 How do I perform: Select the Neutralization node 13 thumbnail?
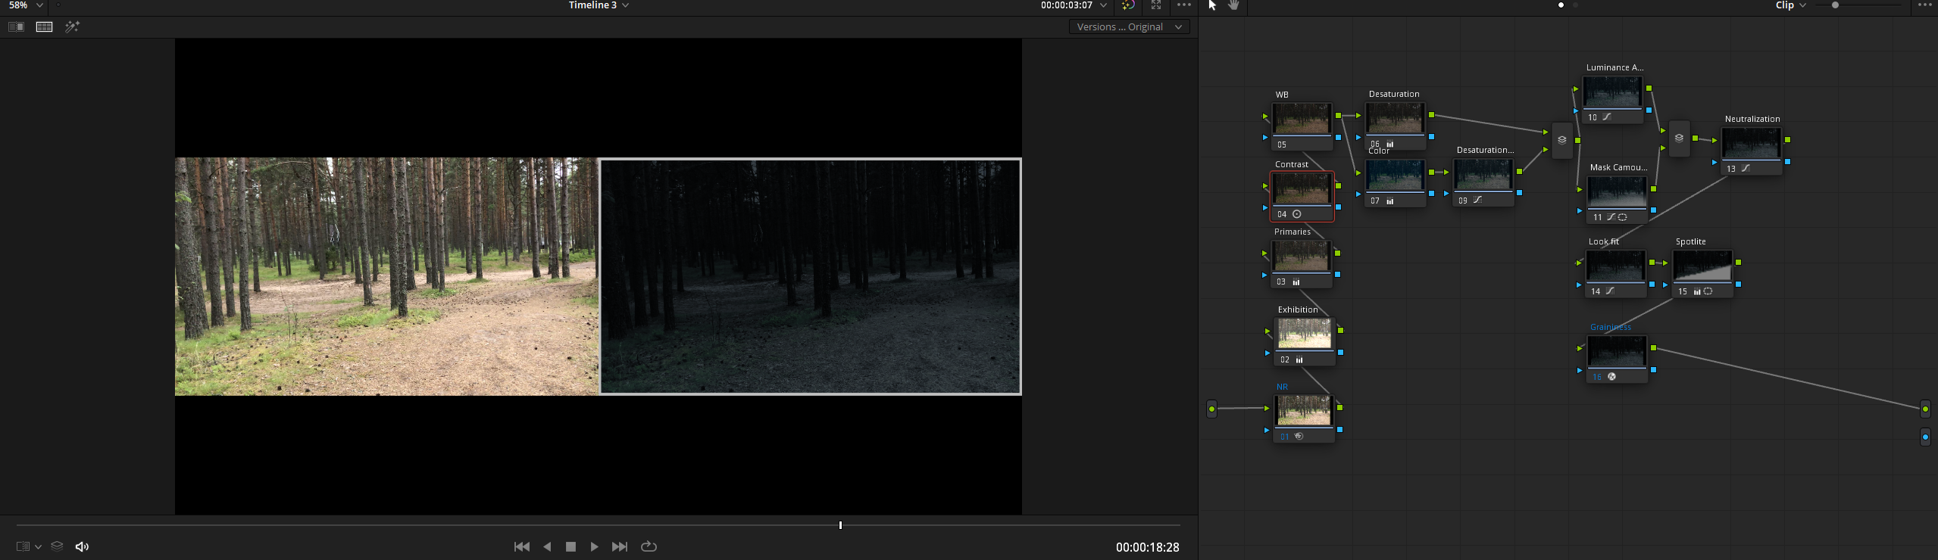point(1752,143)
